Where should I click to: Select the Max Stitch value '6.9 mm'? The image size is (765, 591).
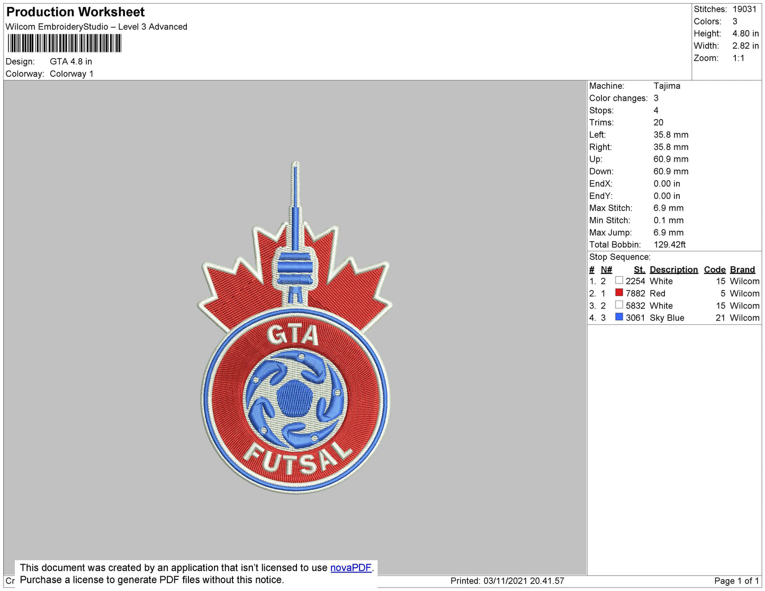coord(669,208)
